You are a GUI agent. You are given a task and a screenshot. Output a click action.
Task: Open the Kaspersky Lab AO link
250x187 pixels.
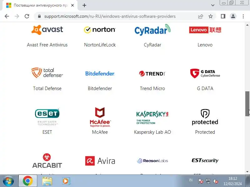pyautogui.click(x=152, y=132)
